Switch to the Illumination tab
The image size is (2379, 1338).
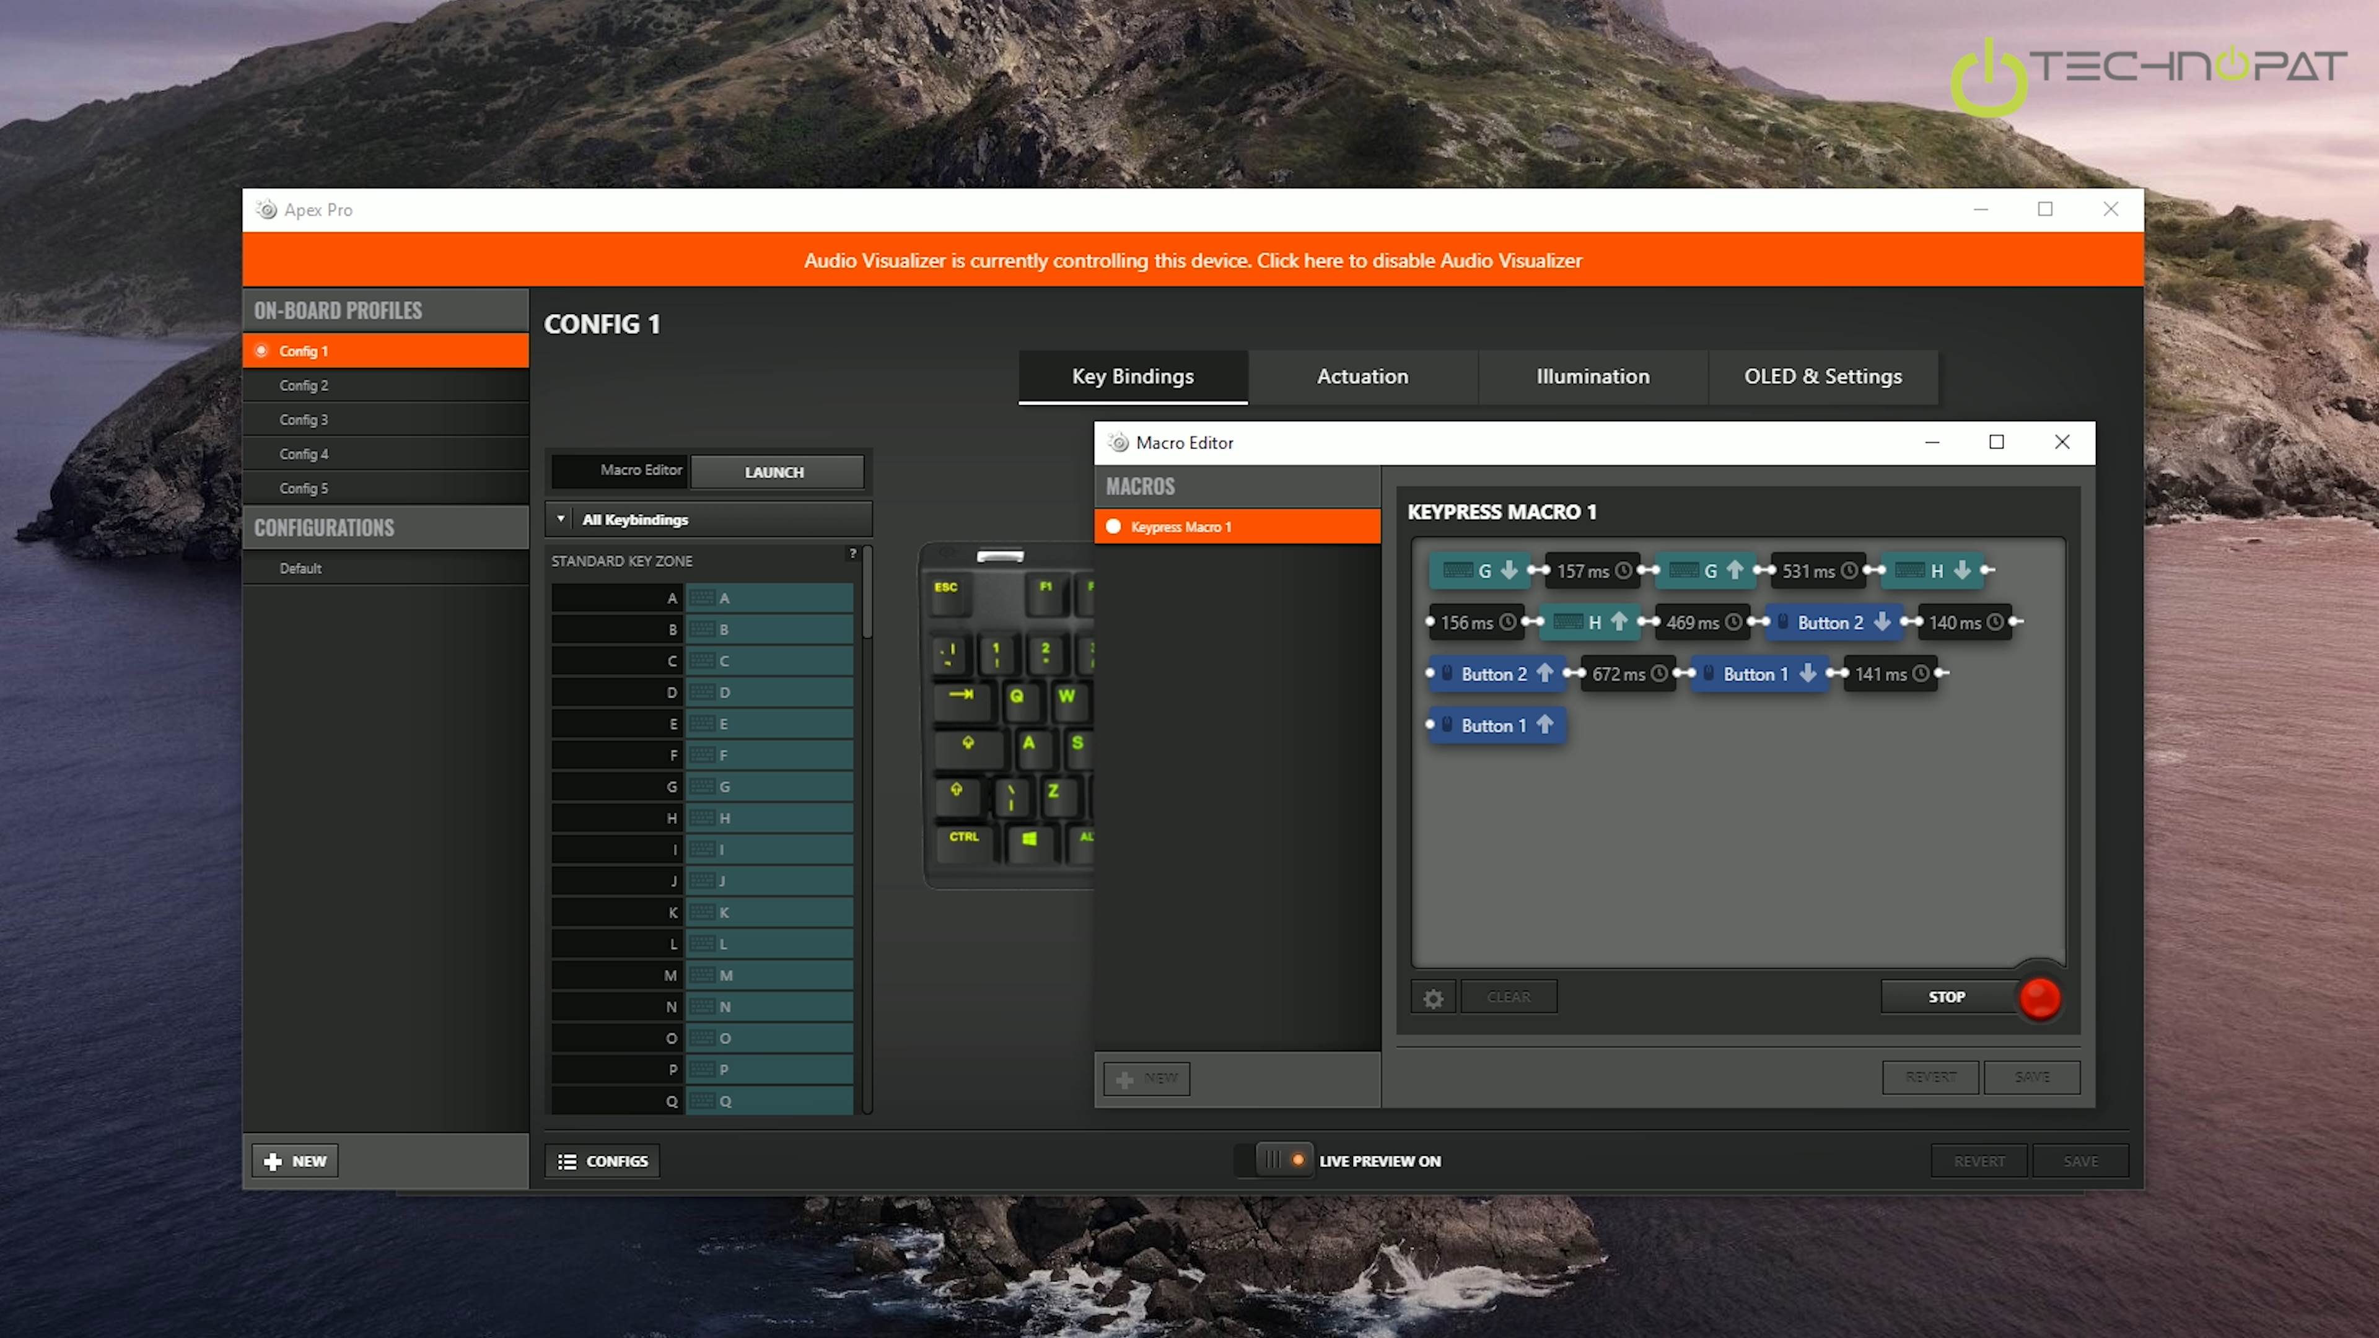coord(1592,376)
